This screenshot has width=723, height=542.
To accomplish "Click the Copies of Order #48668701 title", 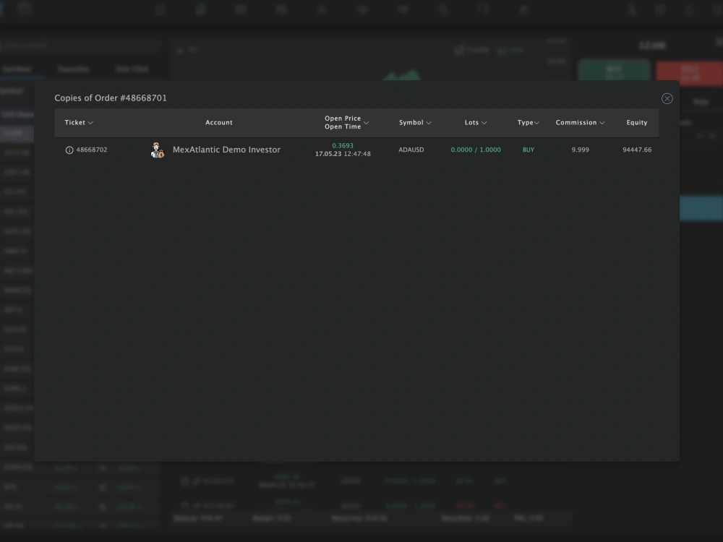I will [x=111, y=98].
